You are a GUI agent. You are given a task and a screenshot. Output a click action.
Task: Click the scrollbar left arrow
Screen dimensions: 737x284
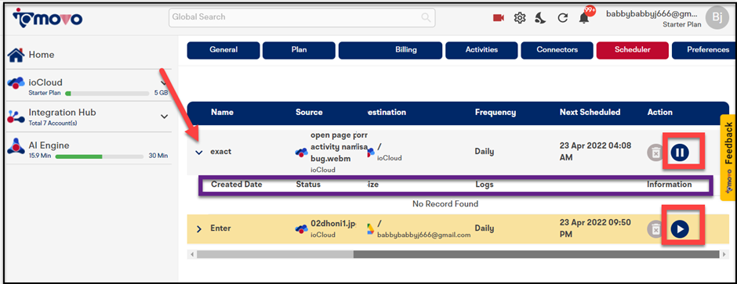coord(192,254)
